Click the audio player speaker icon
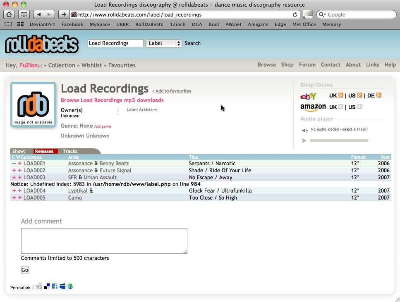The image size is (400, 302). [x=305, y=131]
